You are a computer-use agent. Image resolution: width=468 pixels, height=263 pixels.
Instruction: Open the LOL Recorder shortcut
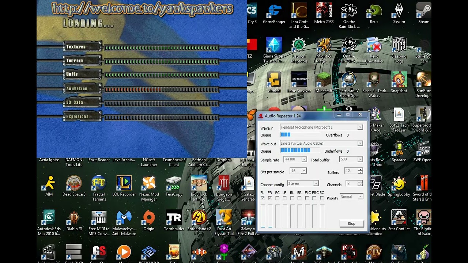124,186
